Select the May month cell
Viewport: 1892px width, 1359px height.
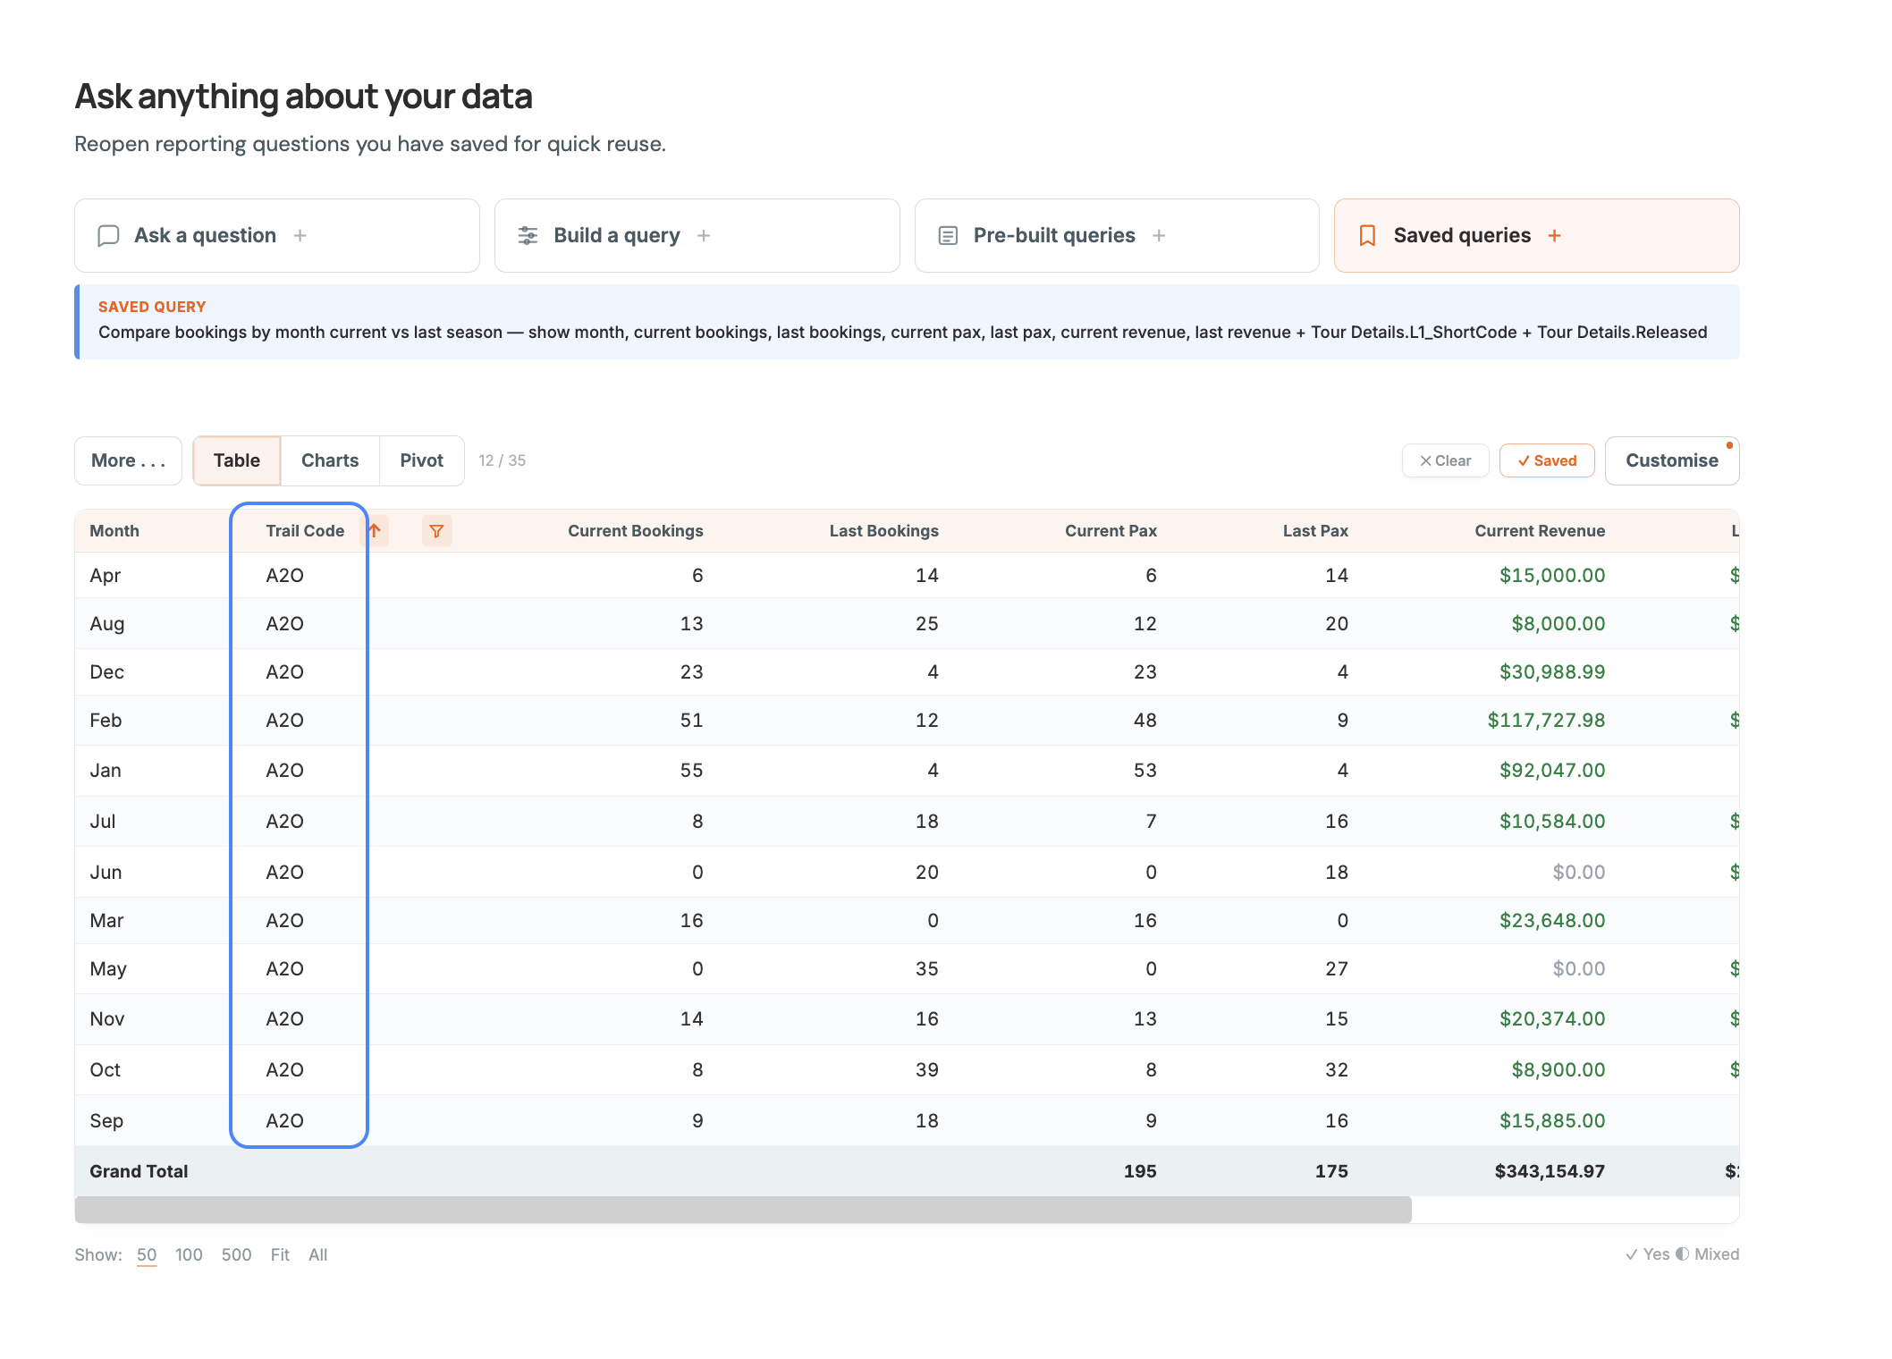pos(108,969)
